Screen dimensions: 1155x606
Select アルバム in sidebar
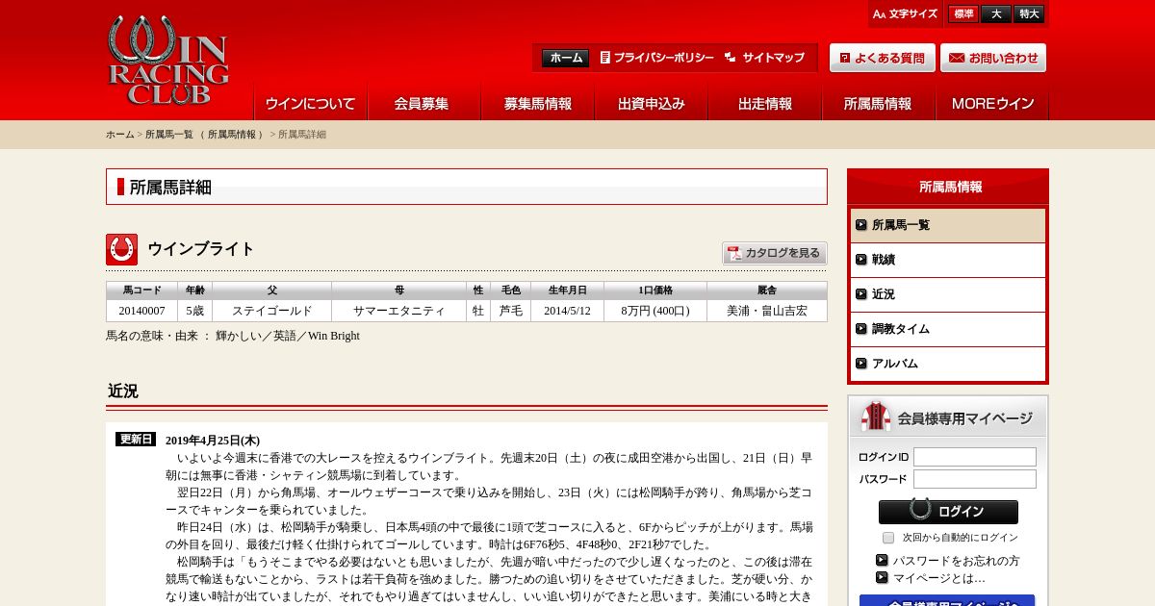[948, 364]
